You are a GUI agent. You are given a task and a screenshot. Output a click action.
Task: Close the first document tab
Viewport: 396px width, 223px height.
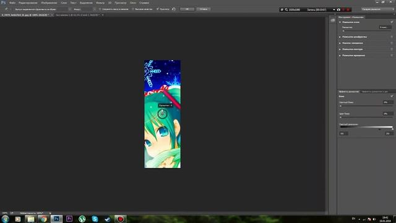coord(52,15)
